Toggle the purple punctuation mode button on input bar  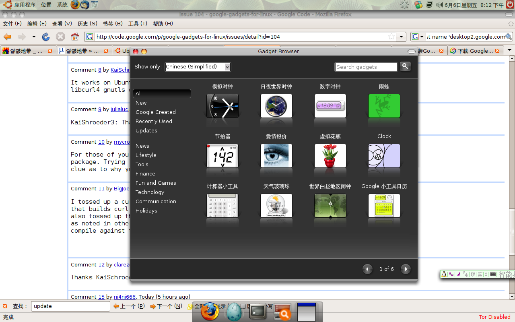(x=451, y=274)
